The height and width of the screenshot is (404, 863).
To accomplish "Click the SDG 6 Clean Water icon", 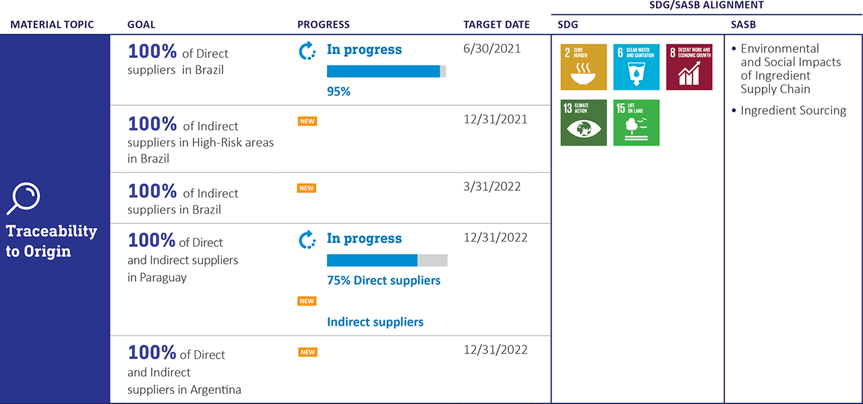I will [636, 67].
